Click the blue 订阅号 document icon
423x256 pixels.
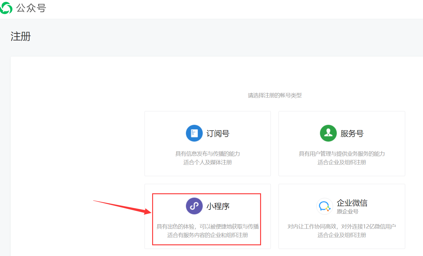click(194, 133)
